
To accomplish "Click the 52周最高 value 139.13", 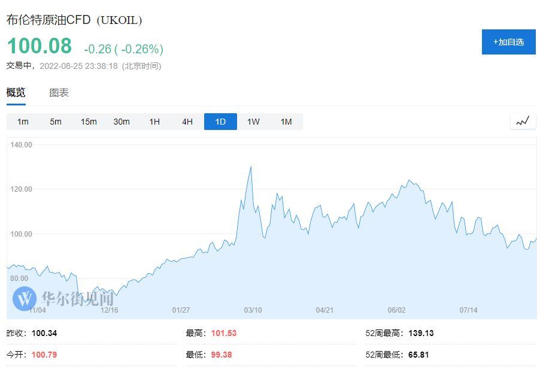I will coord(421,333).
